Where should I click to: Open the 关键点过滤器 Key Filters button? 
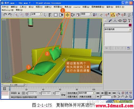(87, 97)
